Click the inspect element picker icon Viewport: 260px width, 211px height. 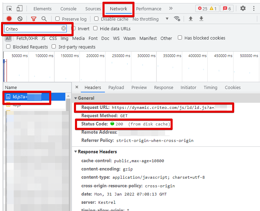point(9,9)
